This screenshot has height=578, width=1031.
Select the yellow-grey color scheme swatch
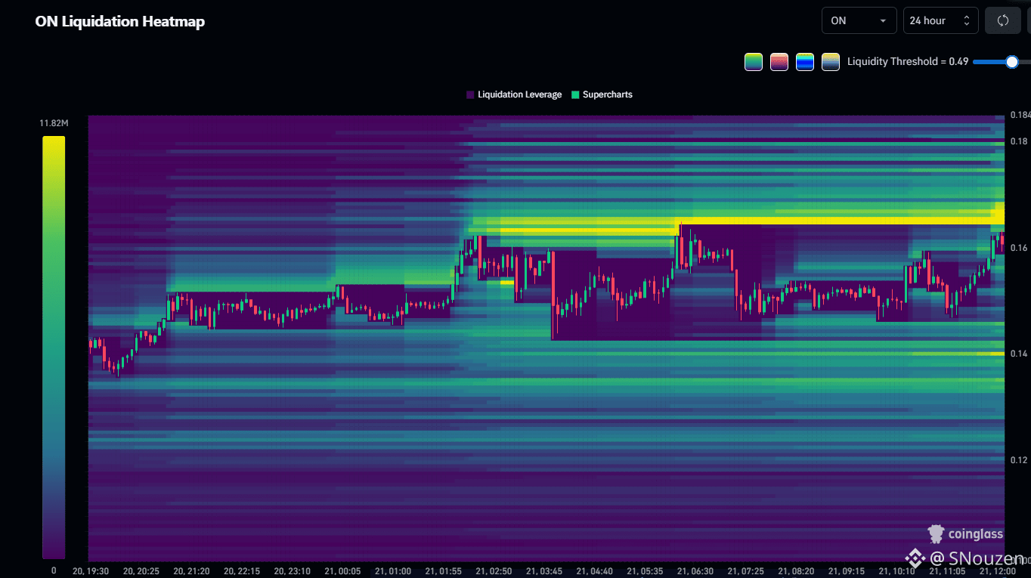[x=831, y=62]
